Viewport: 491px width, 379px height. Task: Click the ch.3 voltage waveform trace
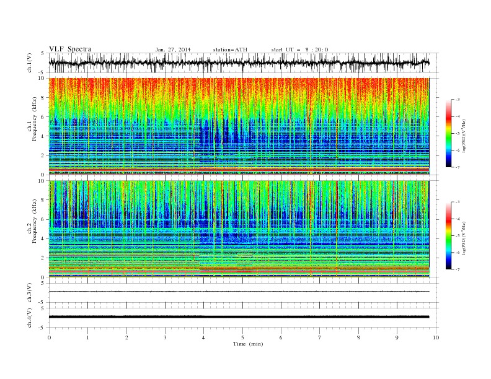(x=239, y=292)
